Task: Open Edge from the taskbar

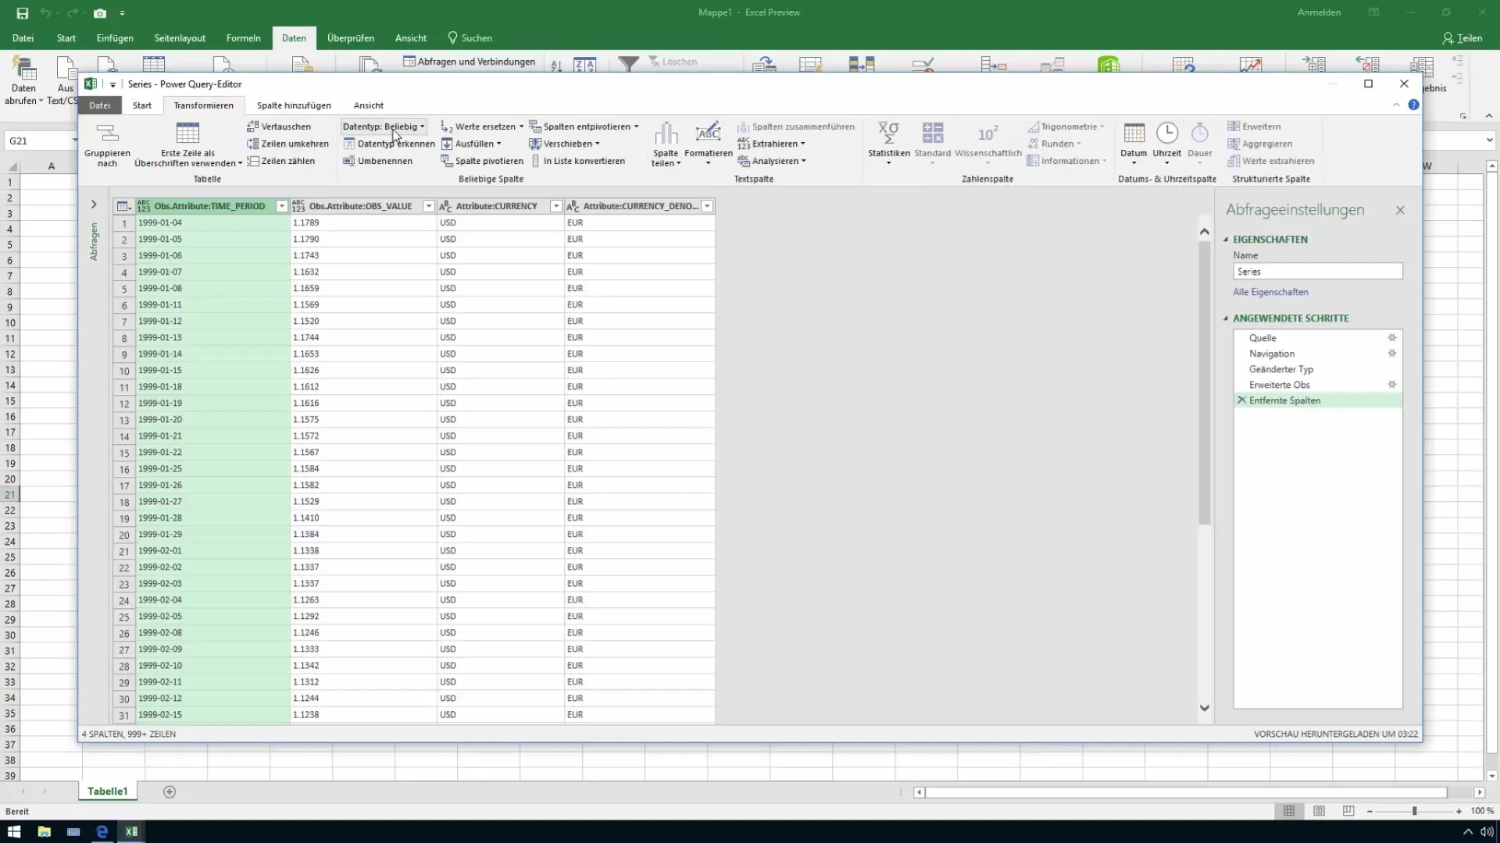Action: coord(102,831)
